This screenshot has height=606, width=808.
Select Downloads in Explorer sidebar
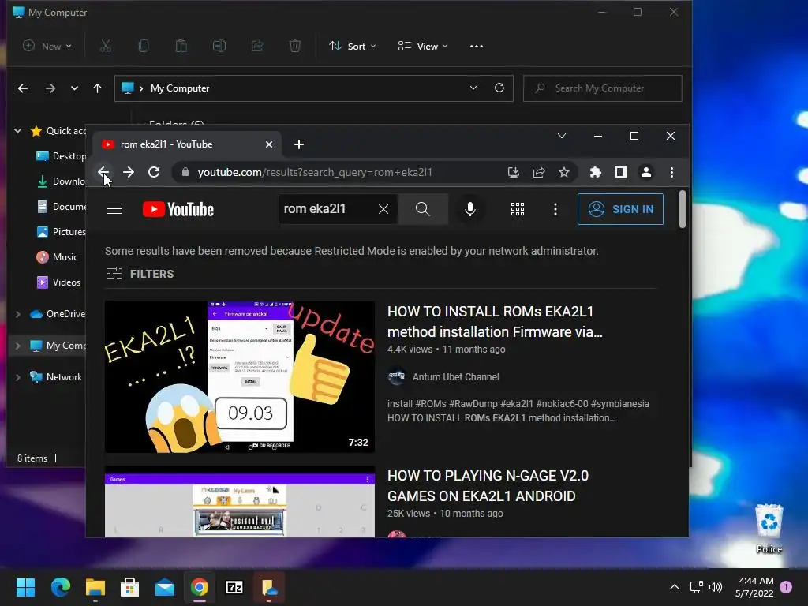click(61, 181)
